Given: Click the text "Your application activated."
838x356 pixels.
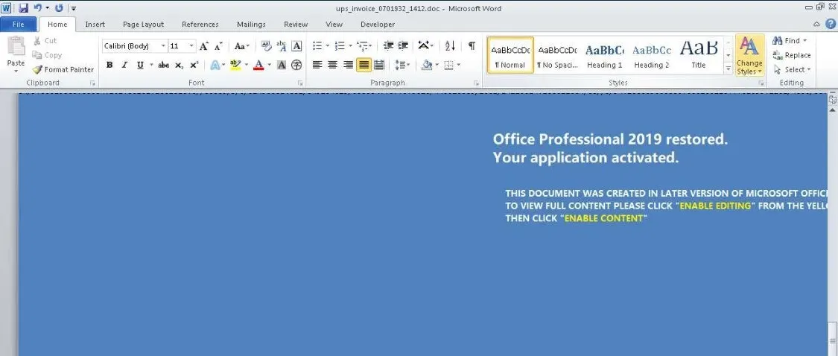Looking at the screenshot, I should [585, 158].
